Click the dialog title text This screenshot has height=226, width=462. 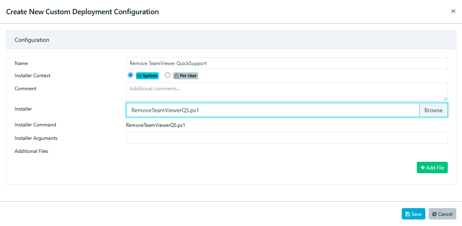tap(83, 12)
